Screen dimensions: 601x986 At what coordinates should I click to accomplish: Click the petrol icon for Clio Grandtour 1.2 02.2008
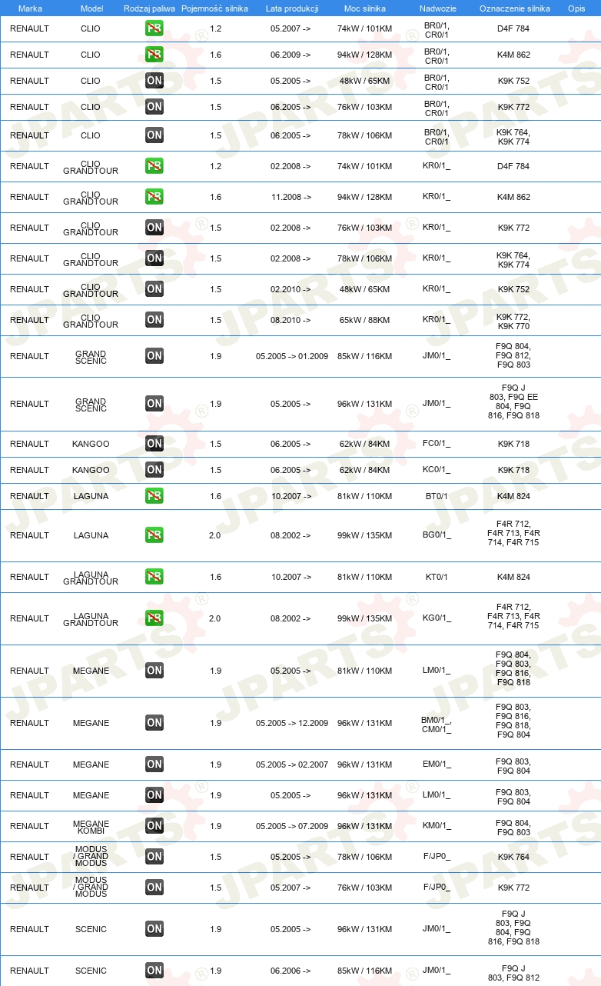pyautogui.click(x=154, y=166)
